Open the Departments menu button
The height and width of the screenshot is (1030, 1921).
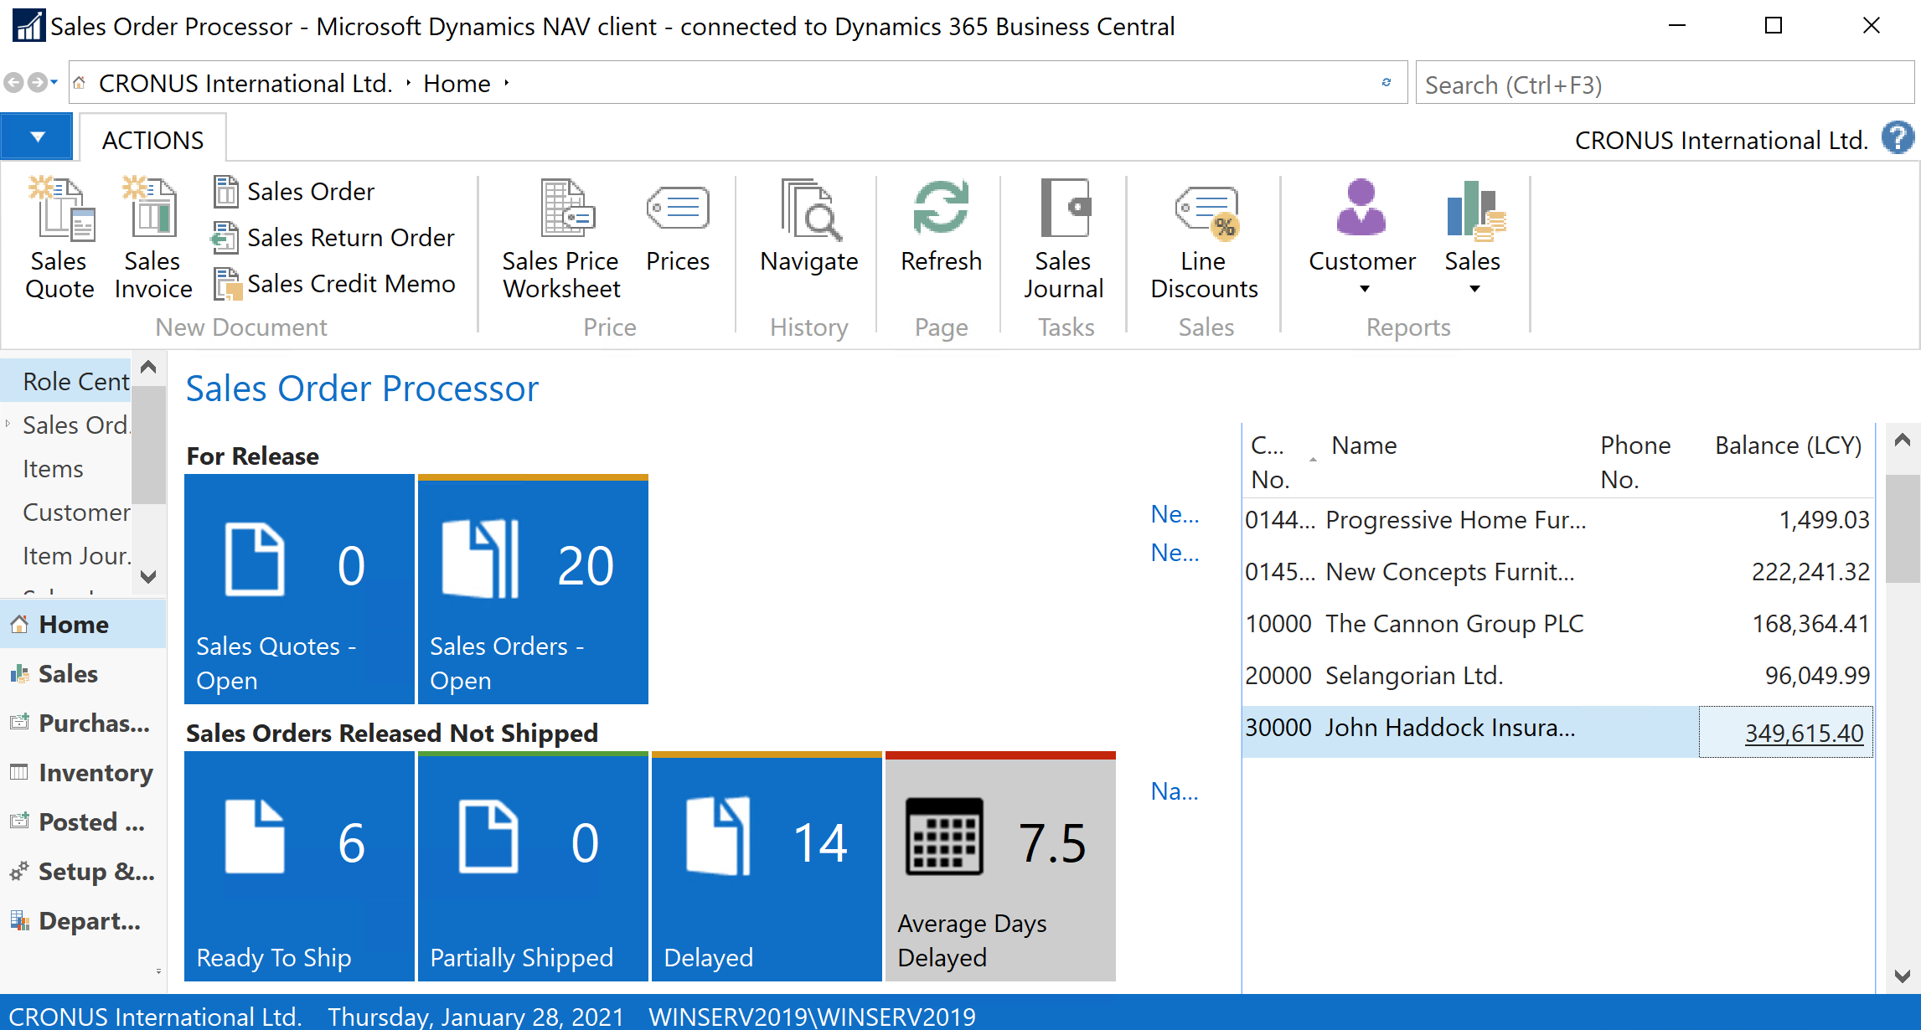click(83, 921)
